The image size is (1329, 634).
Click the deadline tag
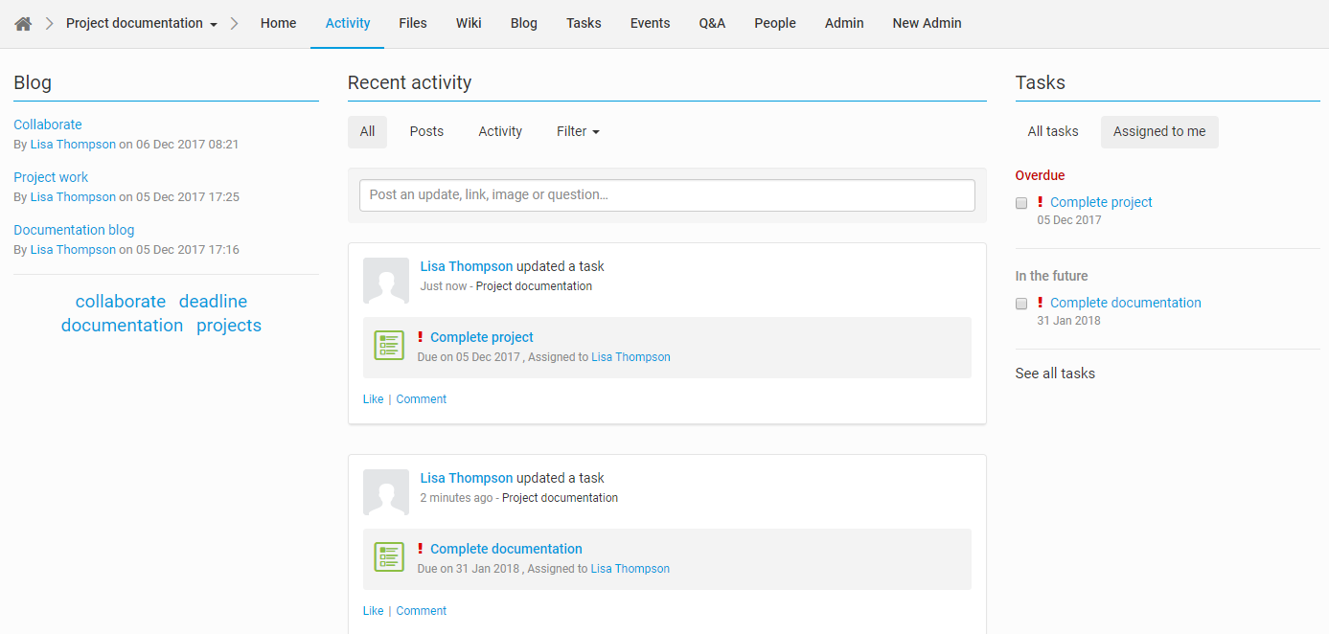pos(213,302)
